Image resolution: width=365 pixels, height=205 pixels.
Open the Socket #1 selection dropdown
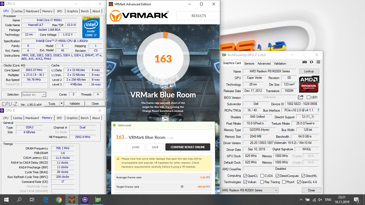pyautogui.click(x=34, y=94)
